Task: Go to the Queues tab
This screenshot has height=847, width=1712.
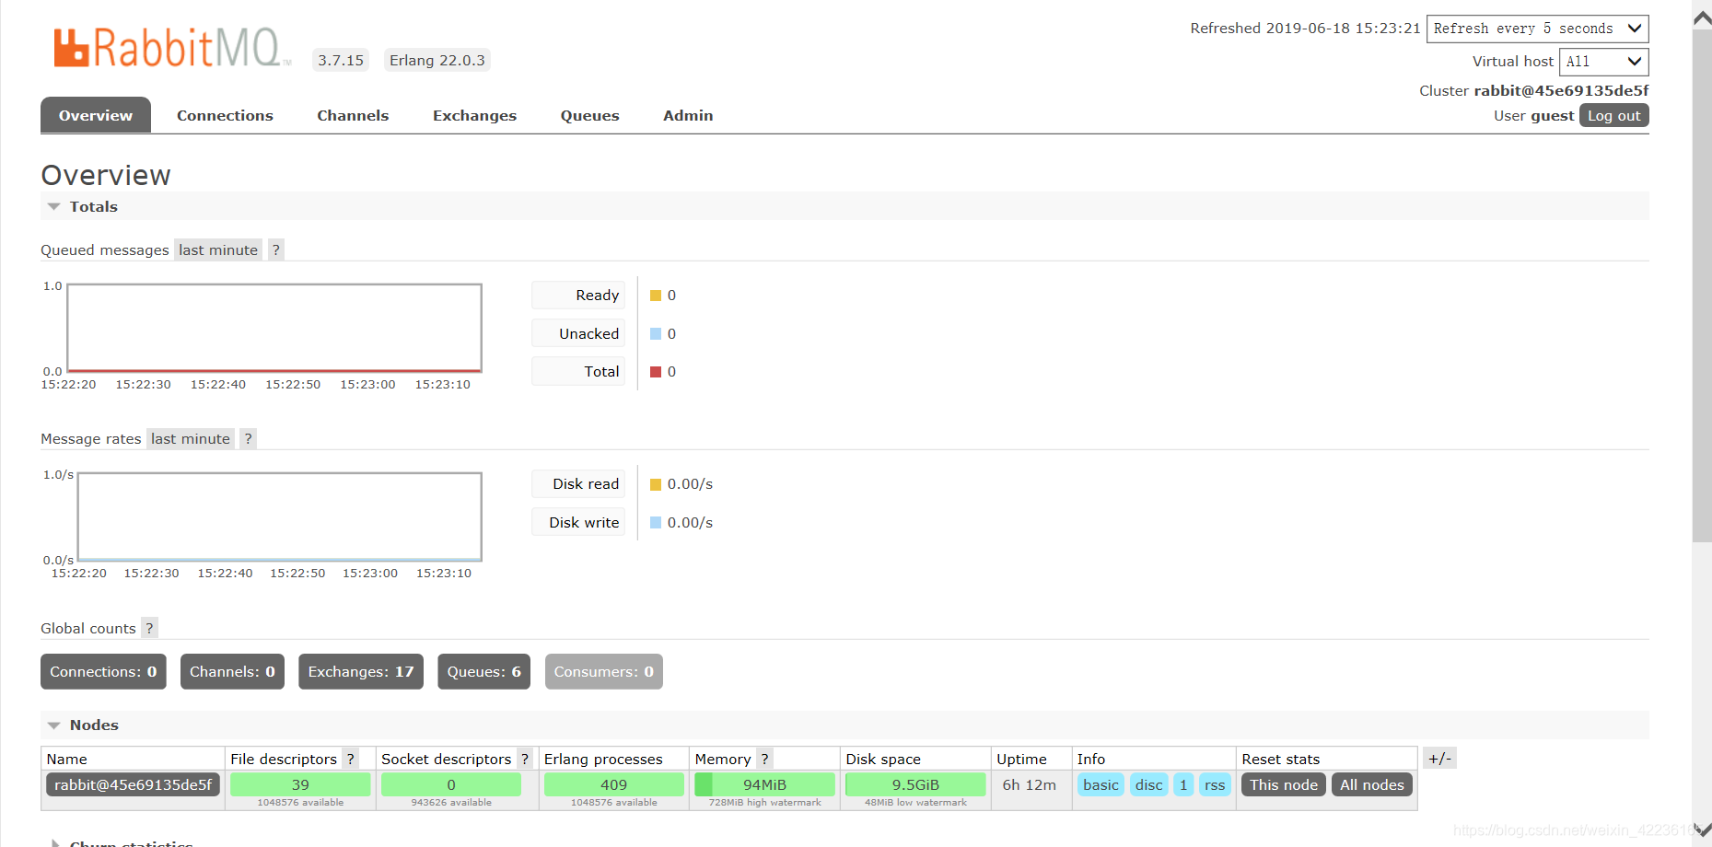Action: point(589,115)
